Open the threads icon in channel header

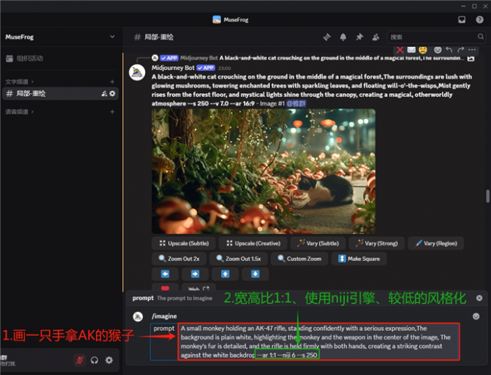[327, 37]
